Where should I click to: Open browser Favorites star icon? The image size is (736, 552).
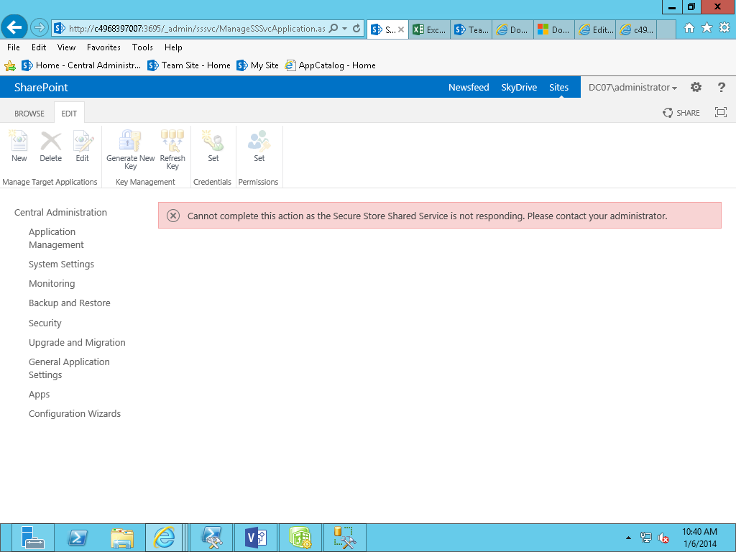pyautogui.click(x=707, y=28)
